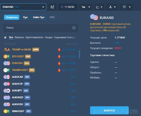Select AUD/USD OTC asset
The width and height of the screenshot is (141, 116).
tap(41, 104)
